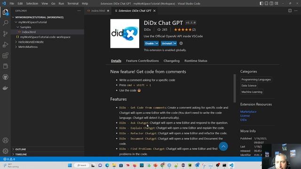
Task: Open the Selection menu
Action: tap(32, 3)
